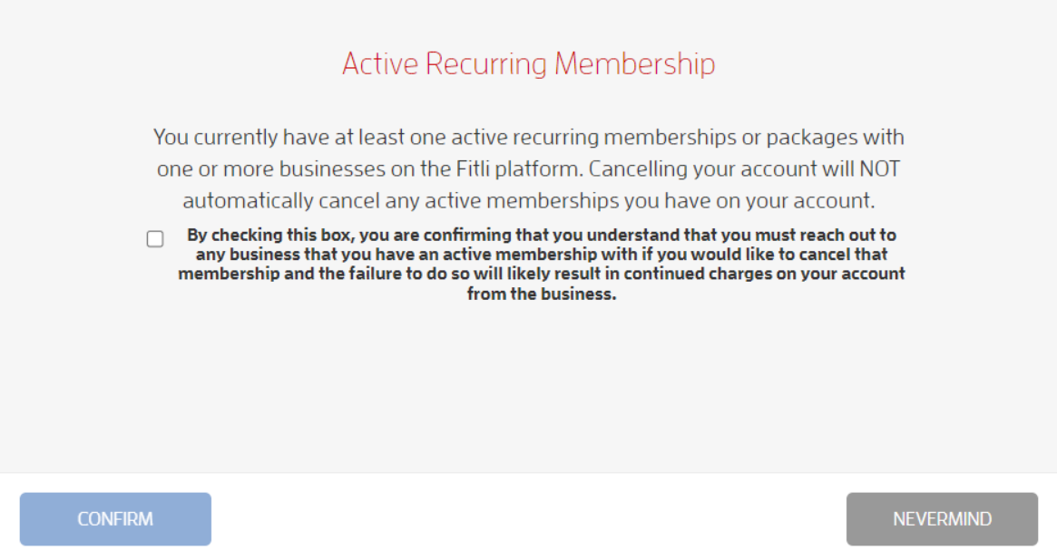Click the word "Fitli" in the message
This screenshot has height=559, width=1057.
(473, 169)
